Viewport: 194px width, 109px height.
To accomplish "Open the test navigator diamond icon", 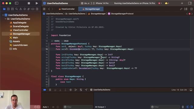I will coord(25,9).
